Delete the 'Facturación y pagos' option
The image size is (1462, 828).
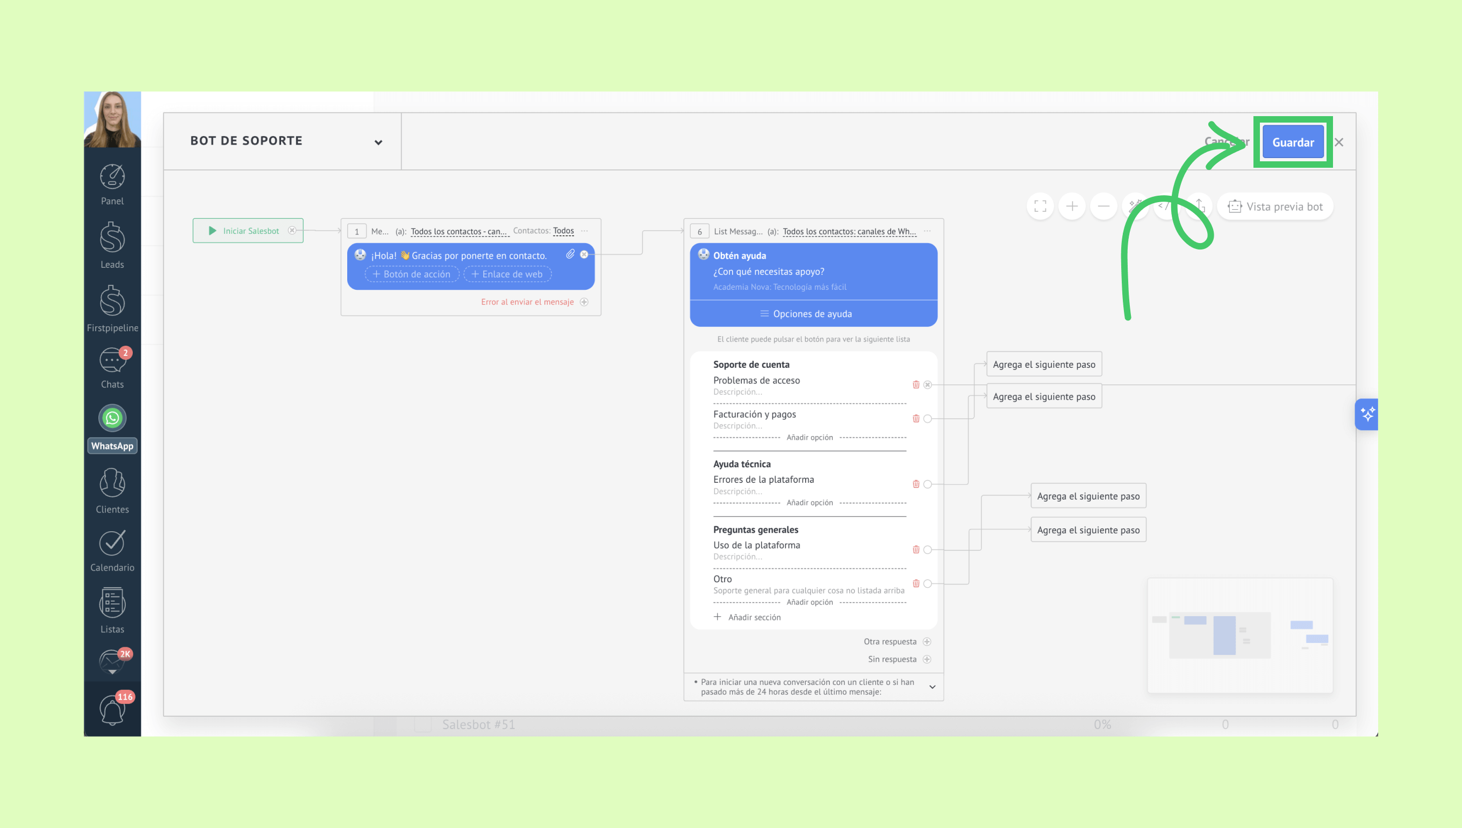tap(916, 418)
